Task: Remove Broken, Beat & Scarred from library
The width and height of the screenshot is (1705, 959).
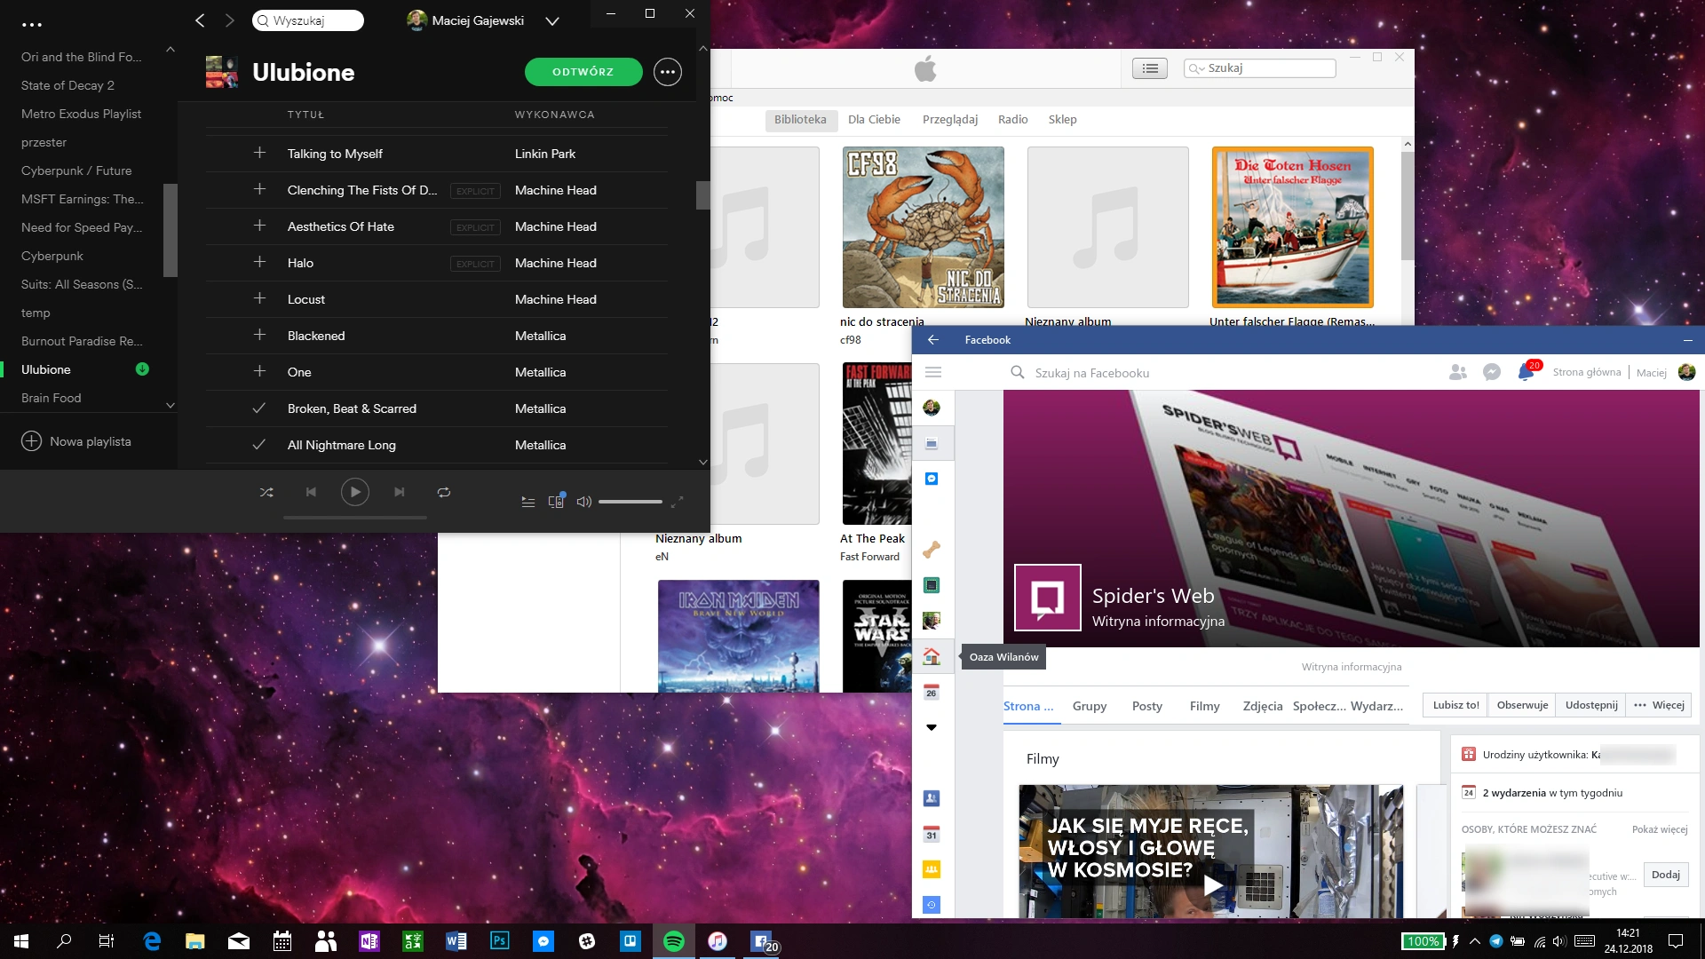Action: click(259, 408)
